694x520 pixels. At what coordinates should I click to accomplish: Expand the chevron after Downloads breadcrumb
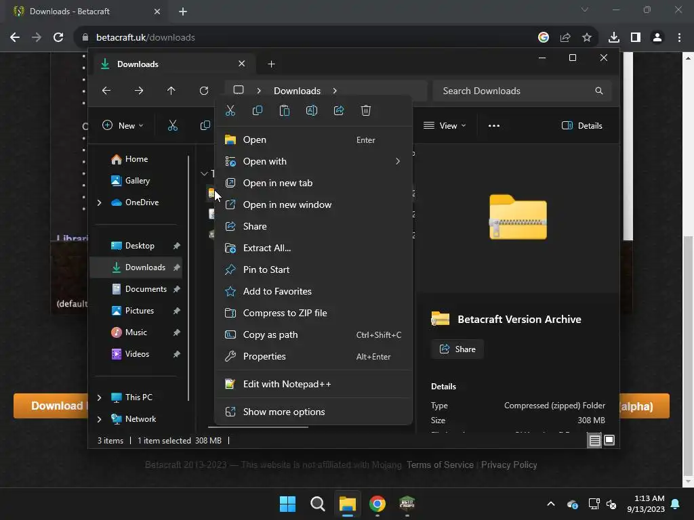click(335, 91)
